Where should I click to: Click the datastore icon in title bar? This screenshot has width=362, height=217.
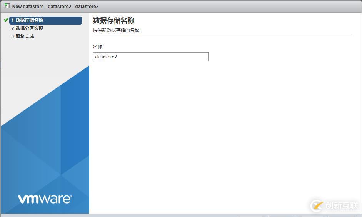(7, 6)
